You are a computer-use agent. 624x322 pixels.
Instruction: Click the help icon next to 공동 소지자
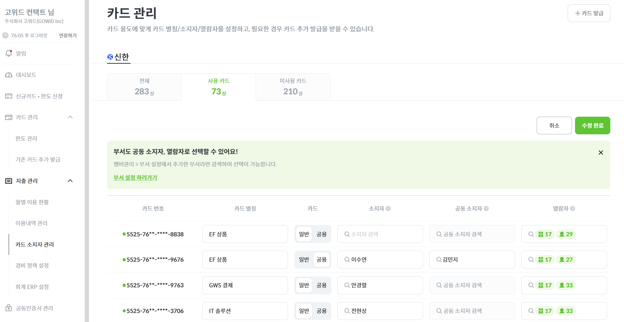[x=486, y=209]
